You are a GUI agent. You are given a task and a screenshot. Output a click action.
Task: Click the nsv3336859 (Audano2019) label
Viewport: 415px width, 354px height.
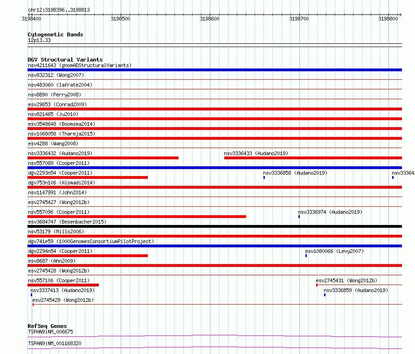[356, 290]
